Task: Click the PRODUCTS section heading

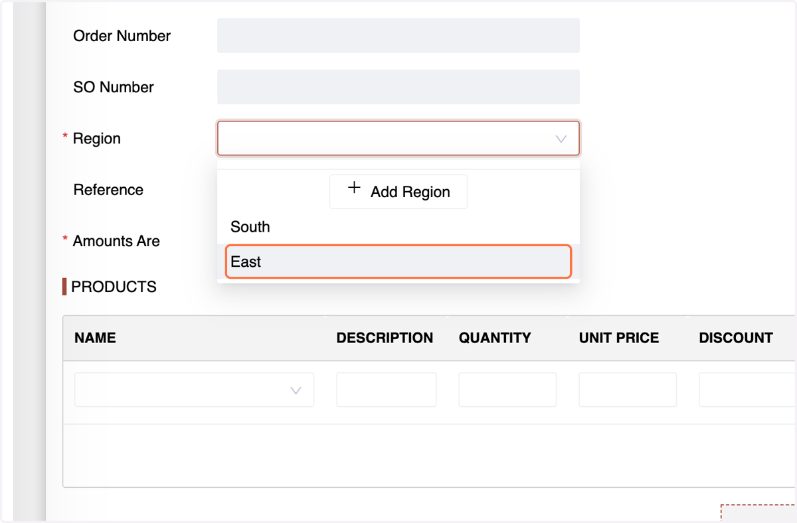Action: tap(114, 287)
